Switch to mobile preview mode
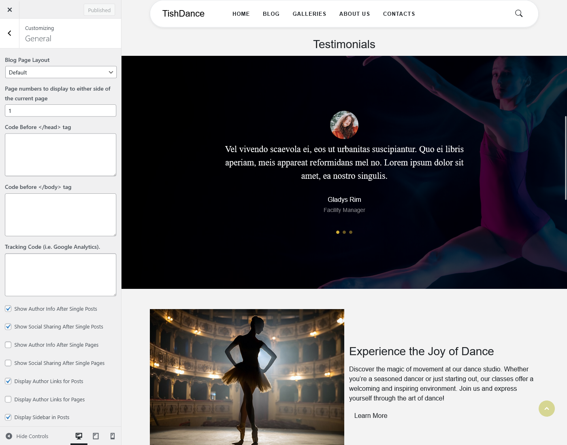The height and width of the screenshot is (445, 567). click(113, 436)
